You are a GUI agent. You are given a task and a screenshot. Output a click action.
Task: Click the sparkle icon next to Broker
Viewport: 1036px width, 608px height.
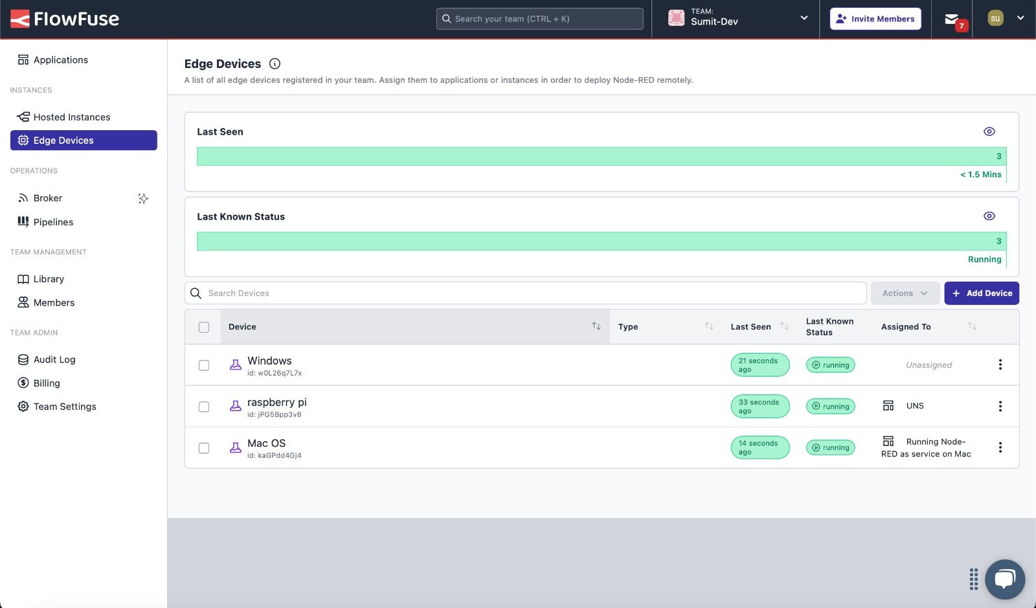click(143, 198)
